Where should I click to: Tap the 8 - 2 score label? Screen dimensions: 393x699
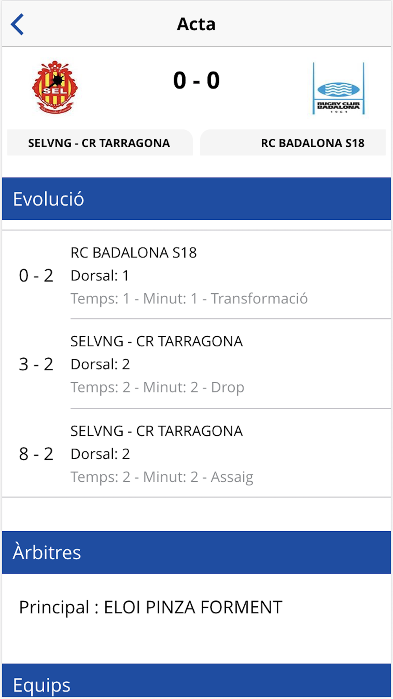click(x=36, y=454)
